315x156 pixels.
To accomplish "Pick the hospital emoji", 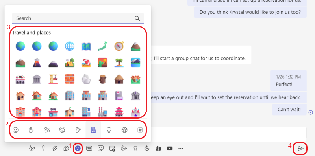I will (x=119, y=95).
